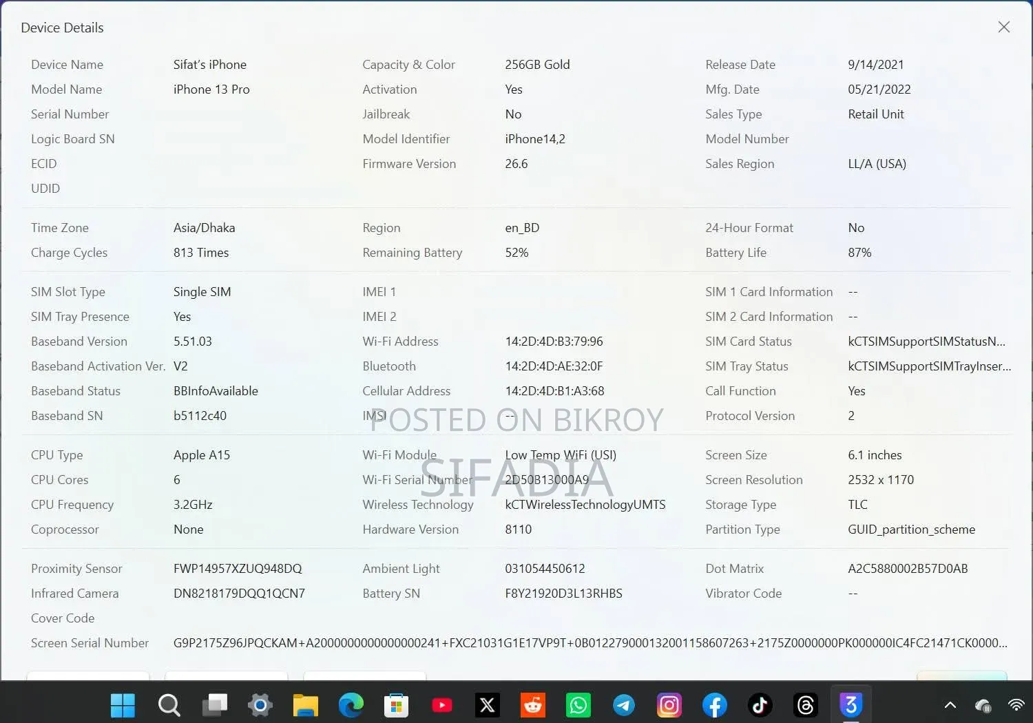Open Windows Search from the taskbar
Viewport: 1033px width, 723px height.
click(169, 705)
